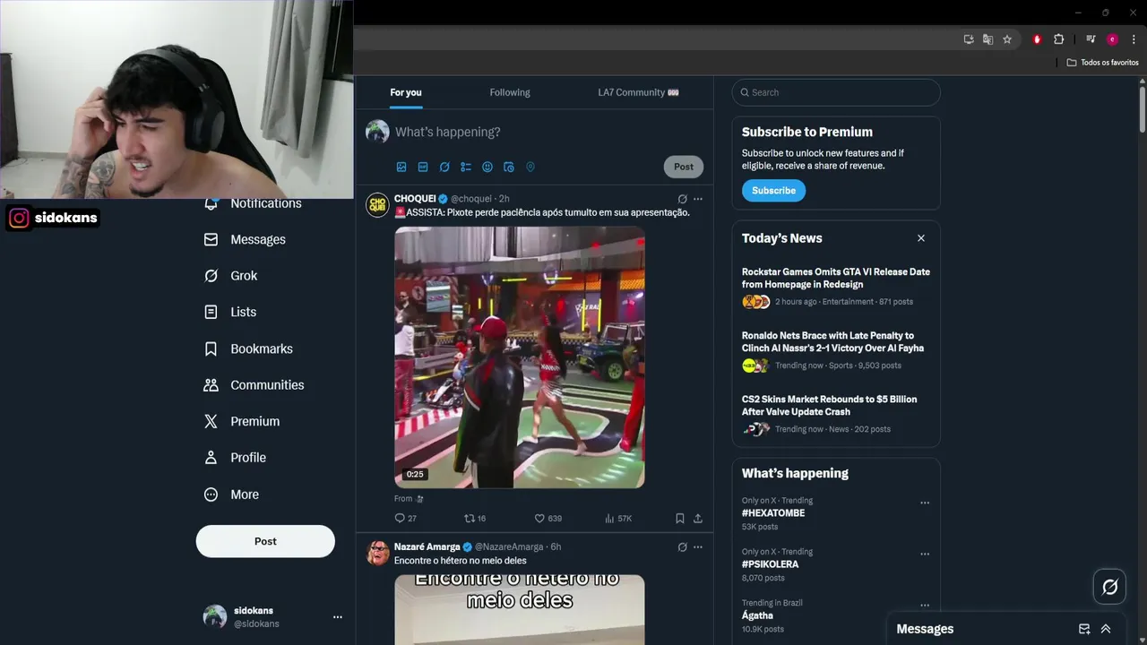Dismiss the Today's News panel

[921, 238]
